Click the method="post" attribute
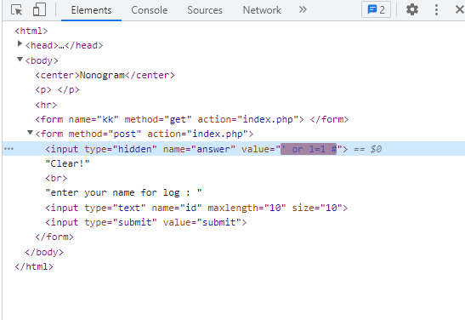Screen dimensions: 465x320 [x=105, y=134]
